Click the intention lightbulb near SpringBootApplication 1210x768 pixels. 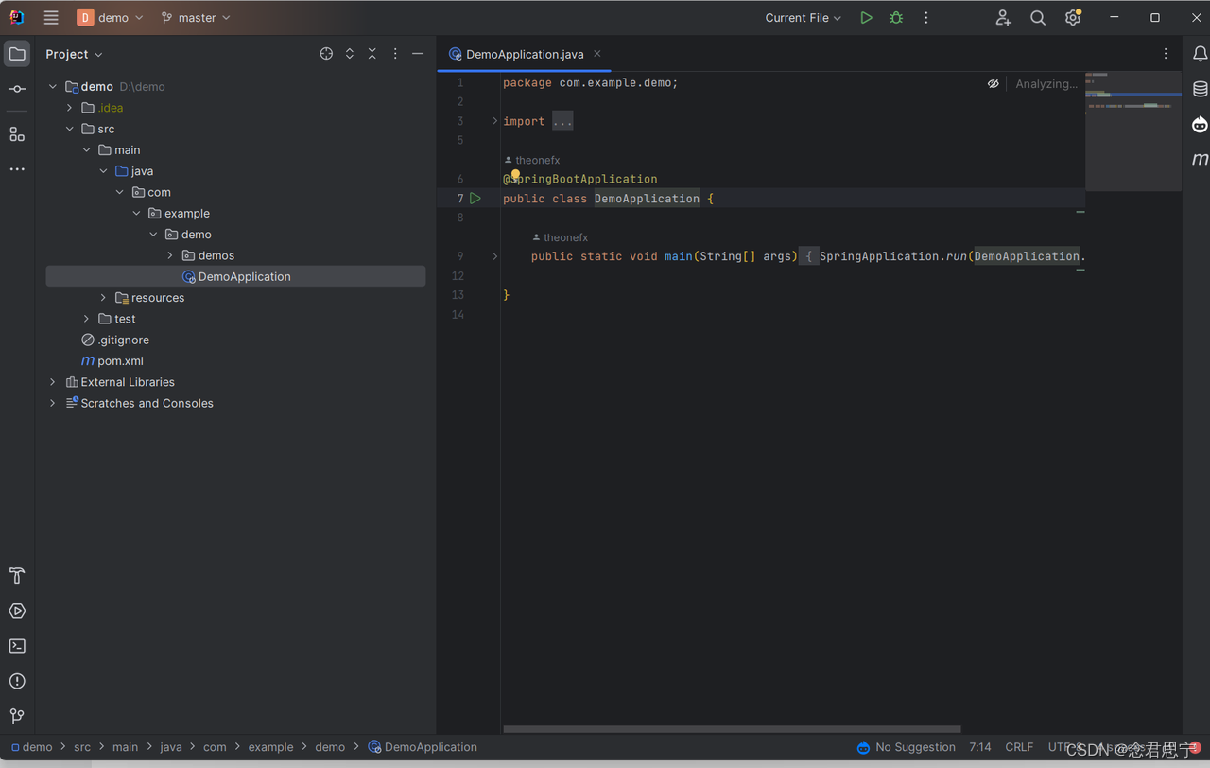(x=515, y=175)
